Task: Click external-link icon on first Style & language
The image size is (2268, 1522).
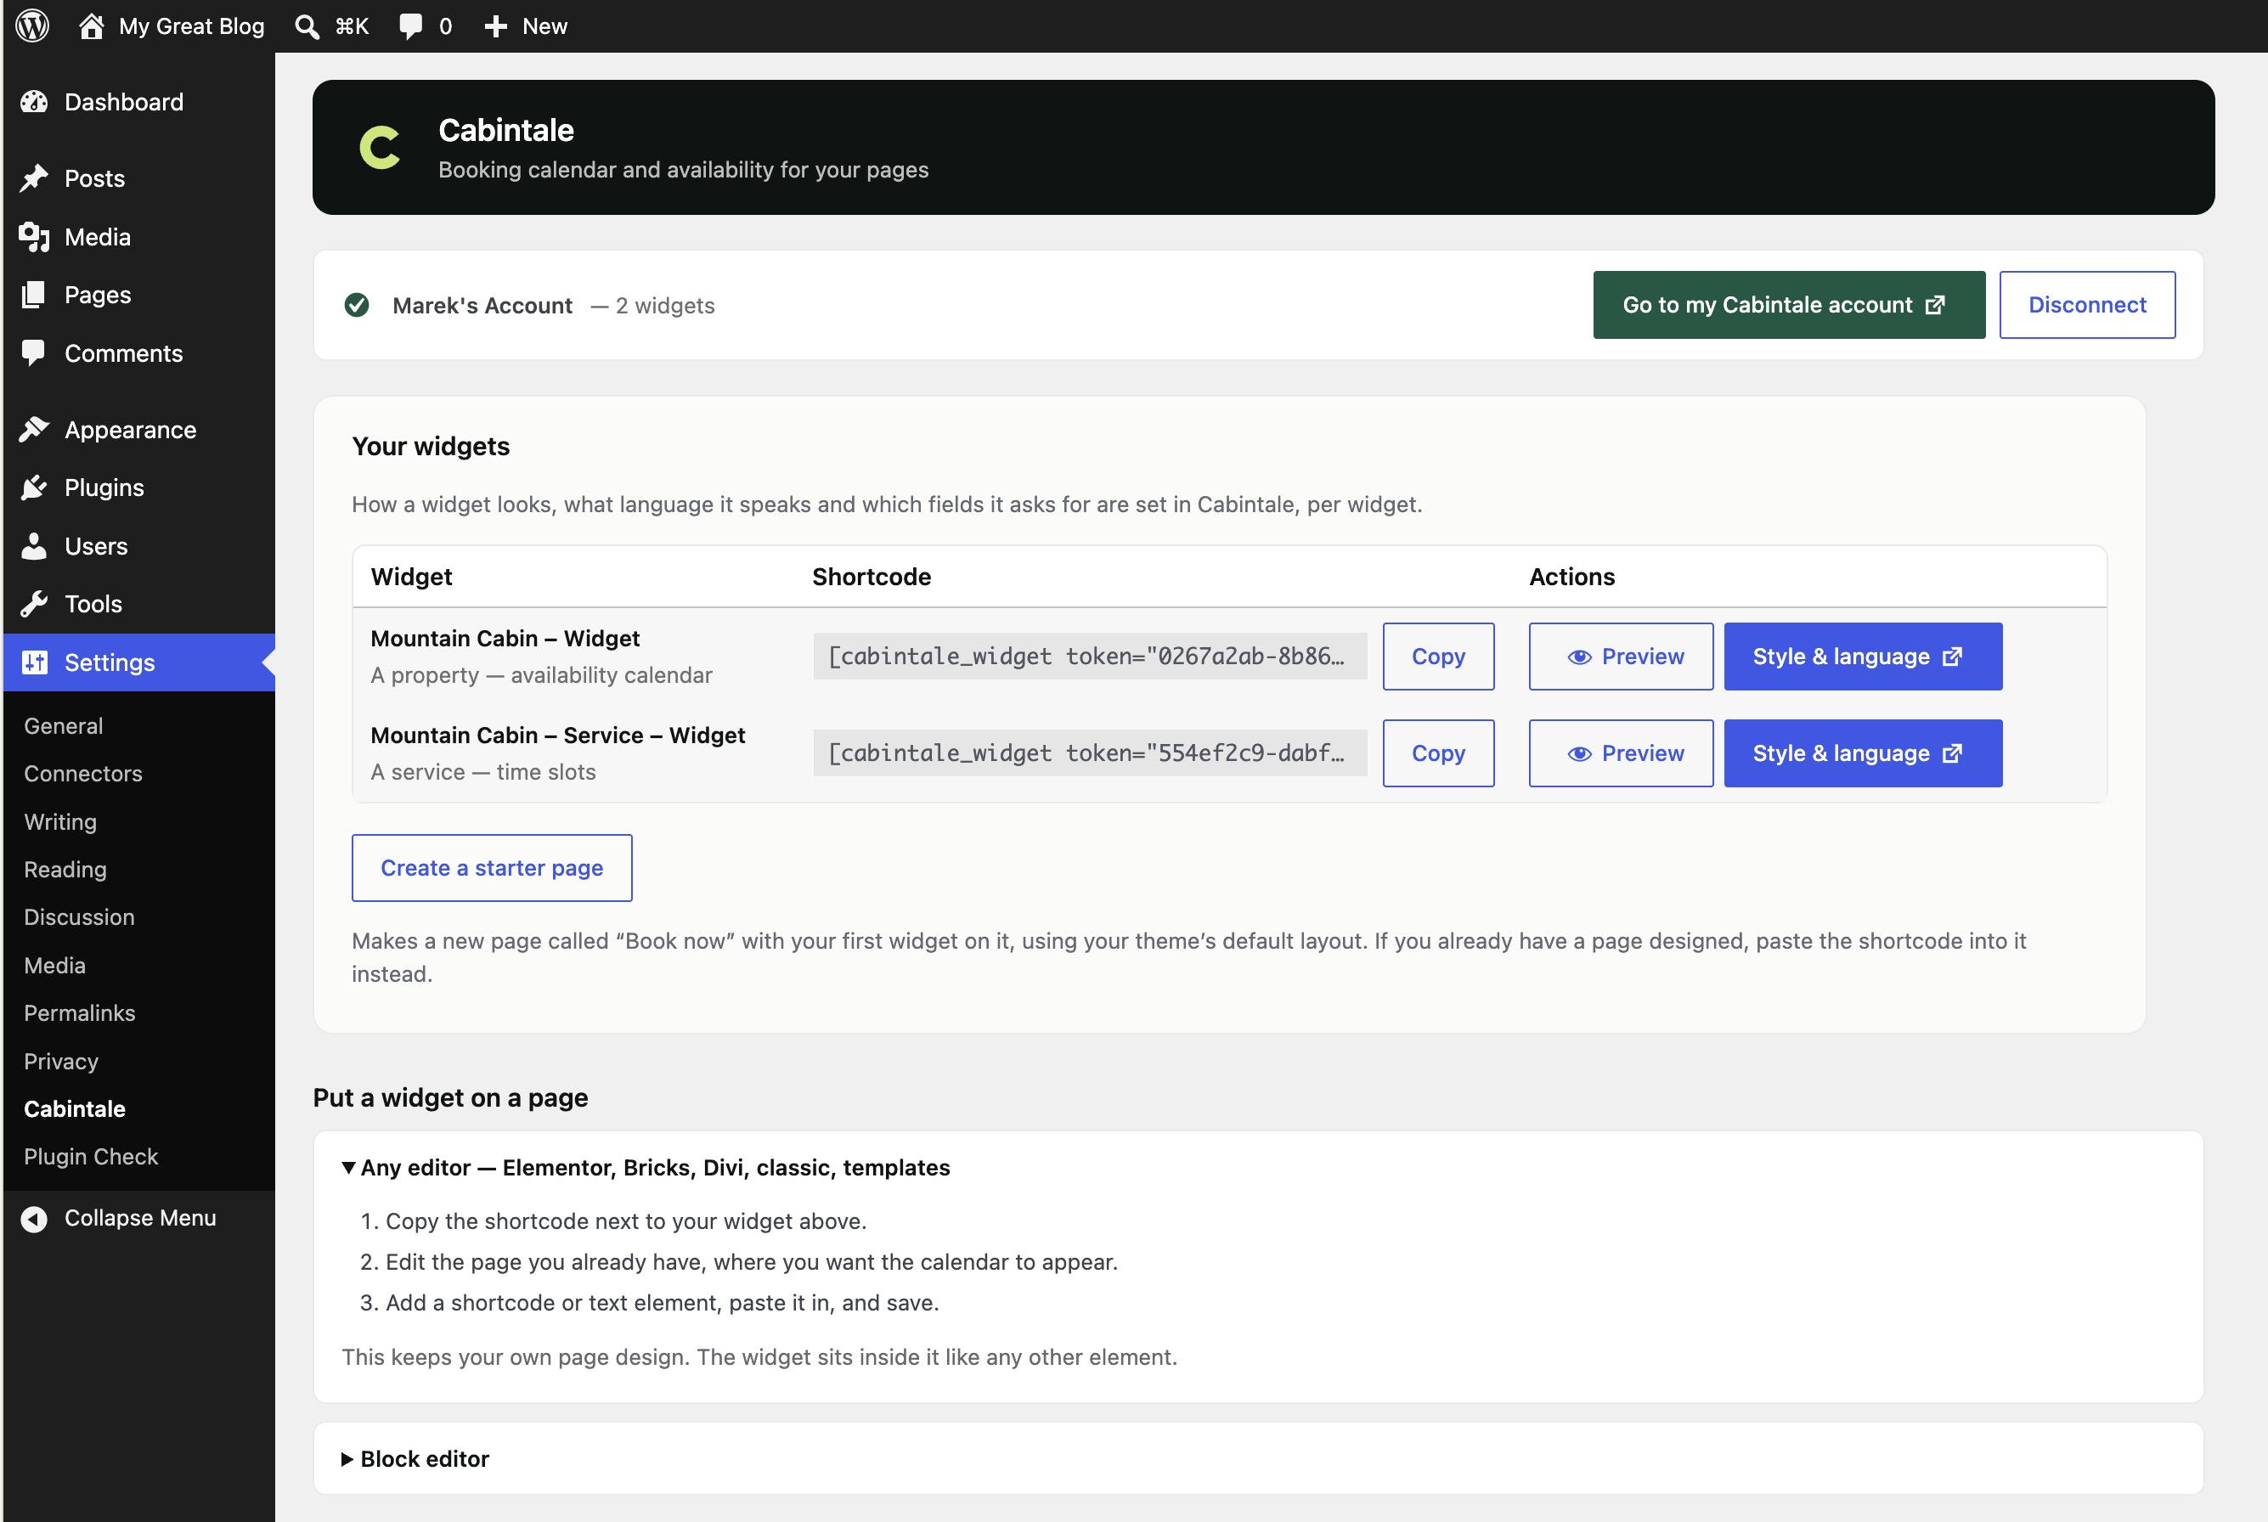Action: [1953, 657]
